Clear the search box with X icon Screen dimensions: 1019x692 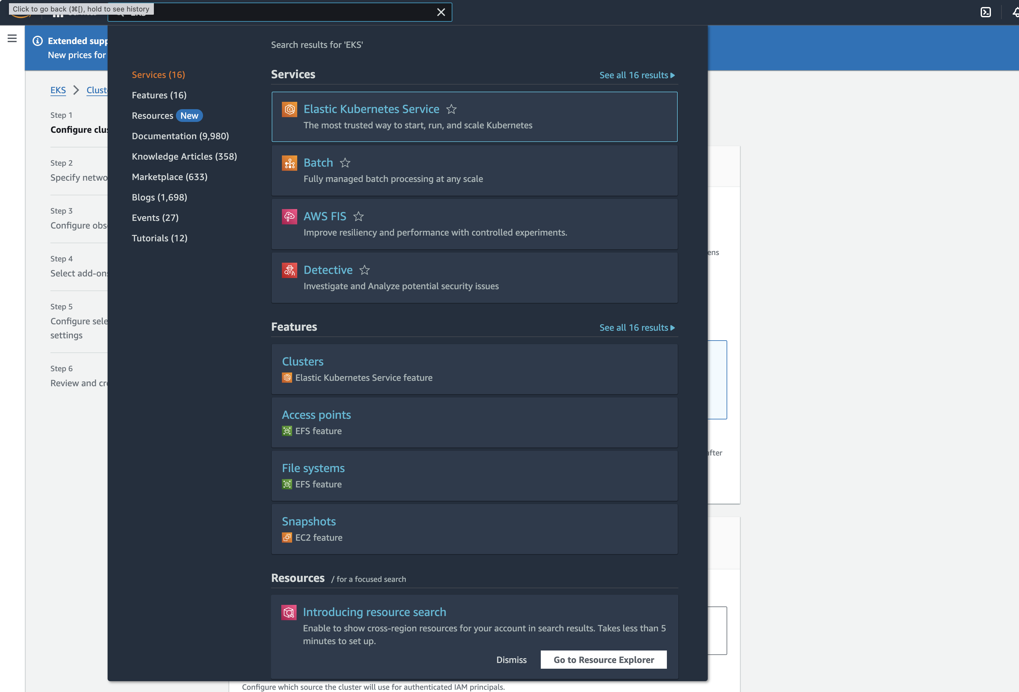pos(441,12)
